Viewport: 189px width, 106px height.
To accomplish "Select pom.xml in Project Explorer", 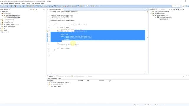I will point(6,32).
